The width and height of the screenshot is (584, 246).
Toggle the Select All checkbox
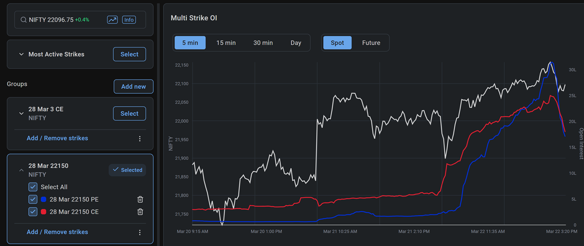[x=33, y=187]
